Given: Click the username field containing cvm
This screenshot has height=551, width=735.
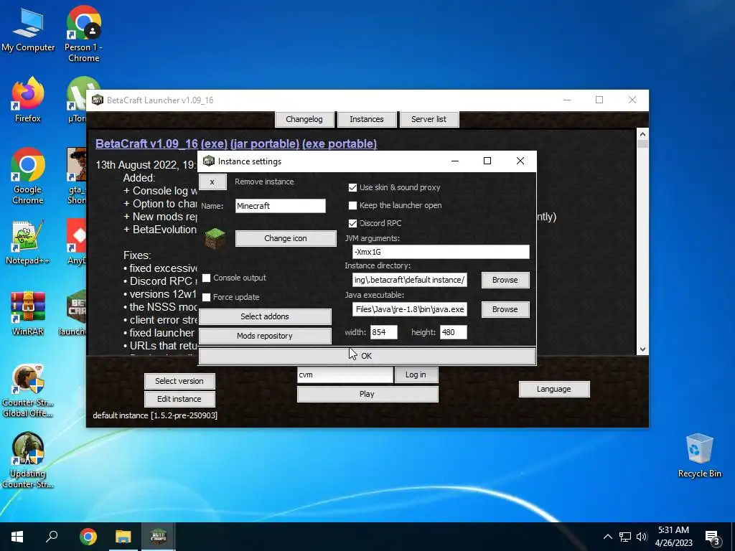Looking at the screenshot, I should coord(345,375).
